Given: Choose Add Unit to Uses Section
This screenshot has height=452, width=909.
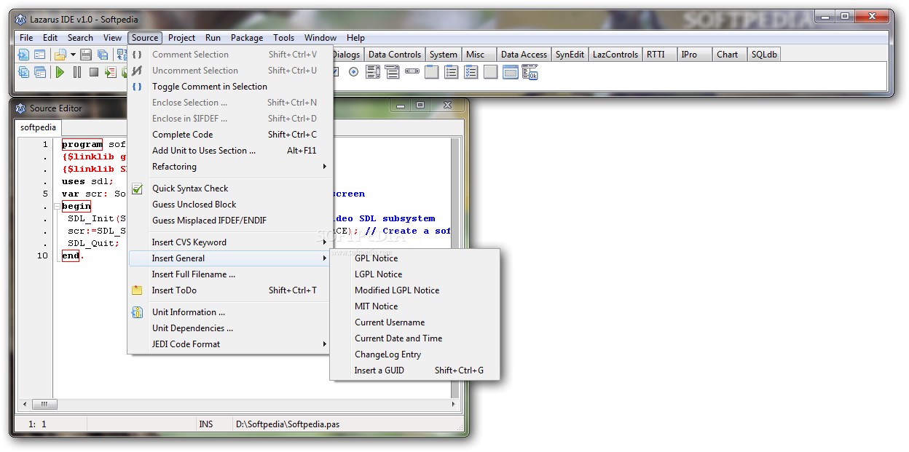Looking at the screenshot, I should (230, 151).
